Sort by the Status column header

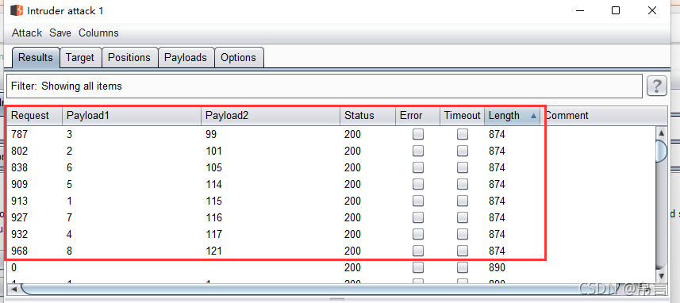[x=367, y=116]
